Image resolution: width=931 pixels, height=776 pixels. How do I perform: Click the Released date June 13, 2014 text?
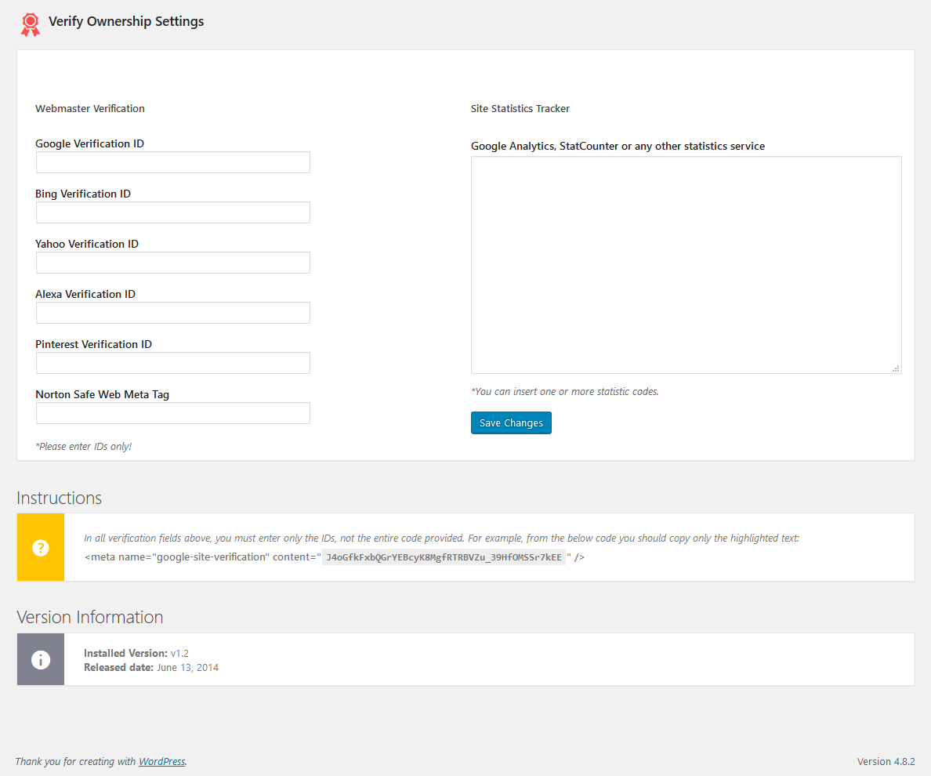pos(150,667)
